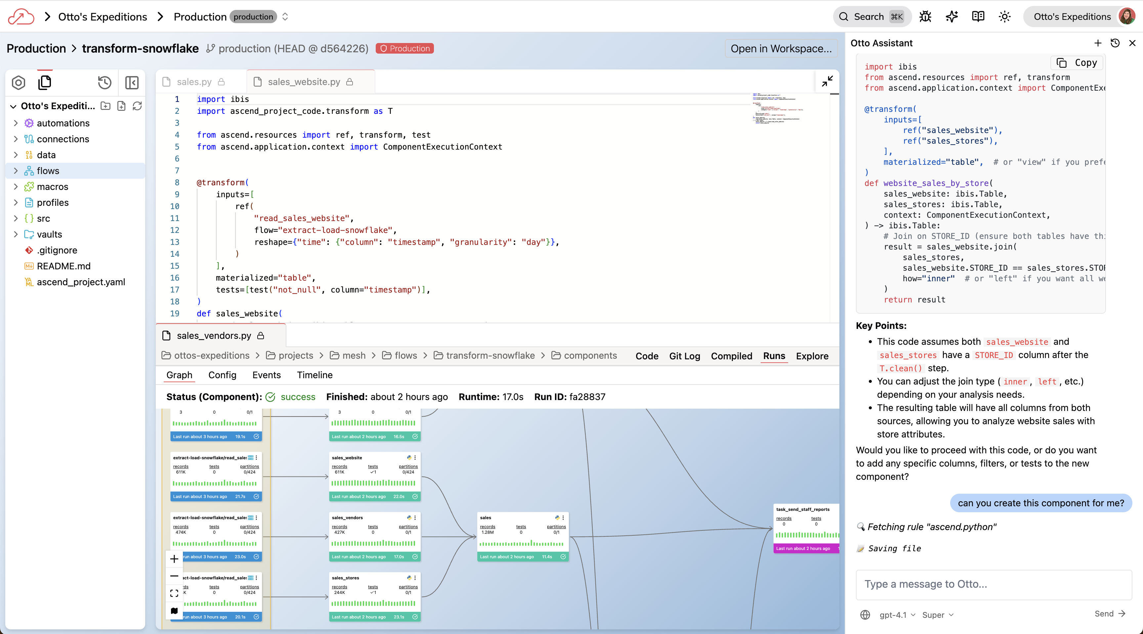Select the task_send_staff_reports node
Screen dimensions: 1143x634
806,528
